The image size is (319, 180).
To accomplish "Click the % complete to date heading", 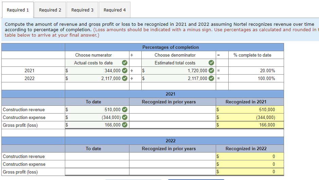I will click(x=252, y=55).
